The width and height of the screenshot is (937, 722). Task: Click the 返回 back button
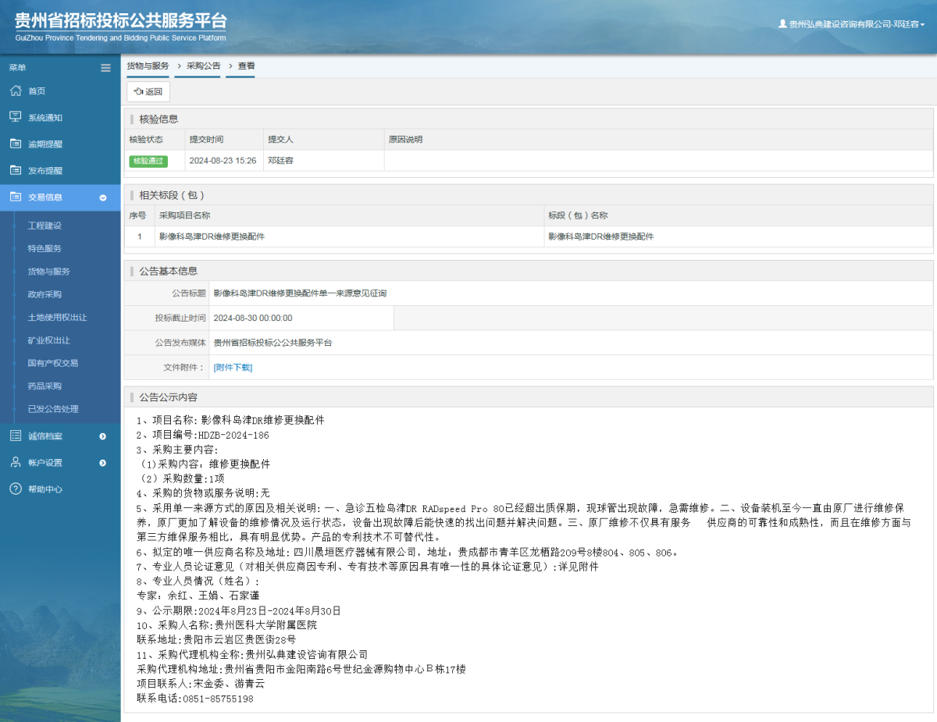pos(148,91)
